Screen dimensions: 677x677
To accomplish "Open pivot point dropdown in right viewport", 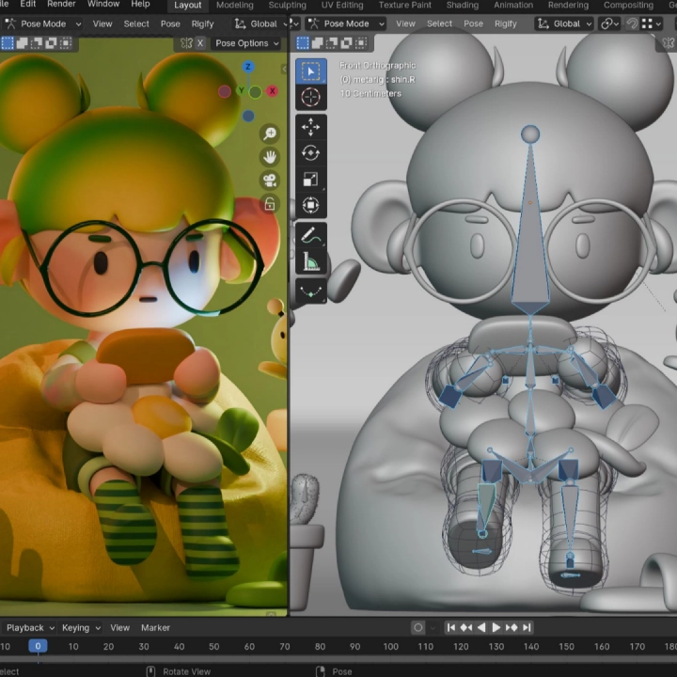I will click(609, 24).
